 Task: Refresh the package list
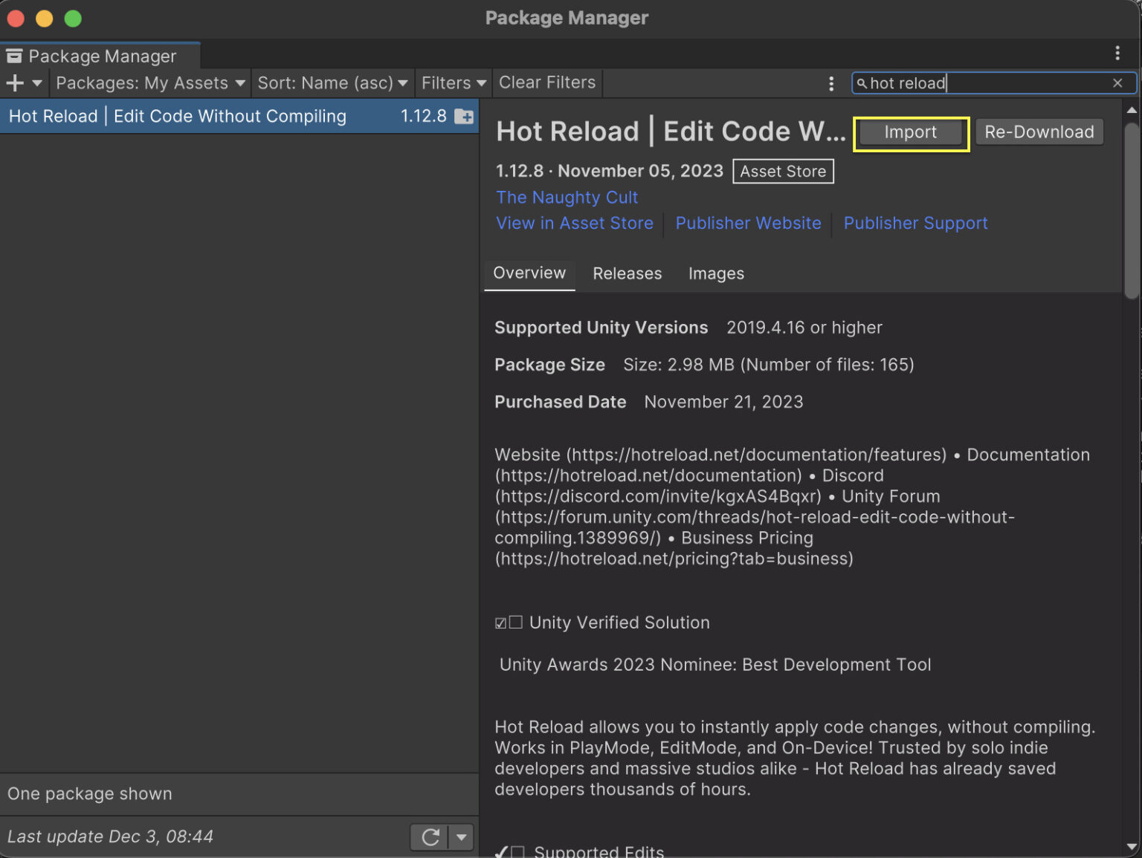click(430, 836)
